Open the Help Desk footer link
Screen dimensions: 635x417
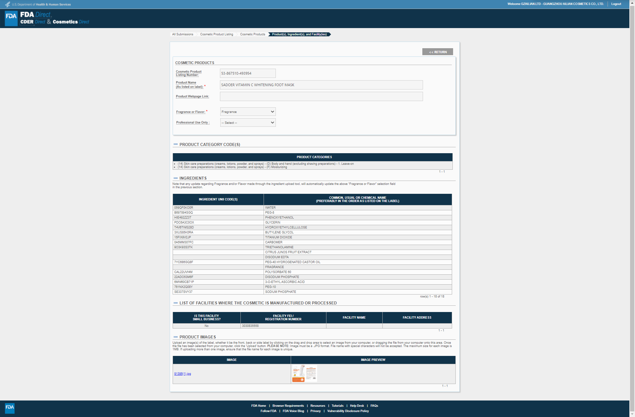tap(357, 406)
